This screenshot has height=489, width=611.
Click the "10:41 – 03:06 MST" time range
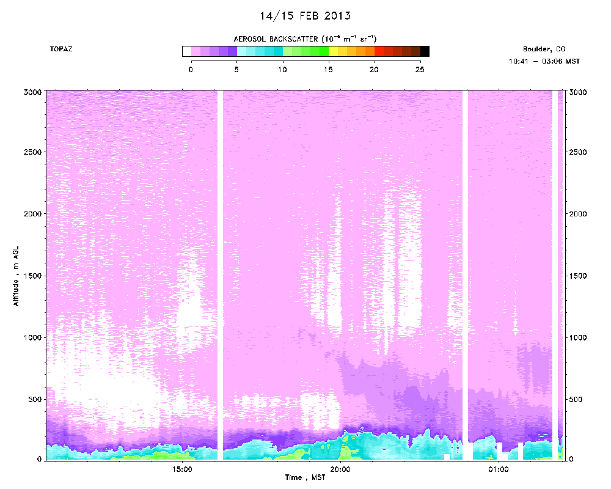(x=544, y=61)
